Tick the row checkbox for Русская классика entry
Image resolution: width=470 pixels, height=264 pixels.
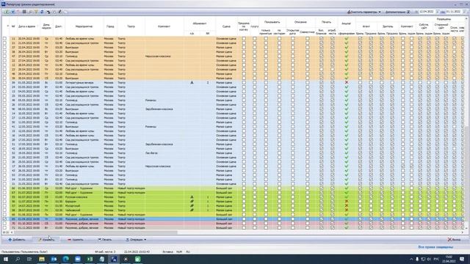coord(4,197)
